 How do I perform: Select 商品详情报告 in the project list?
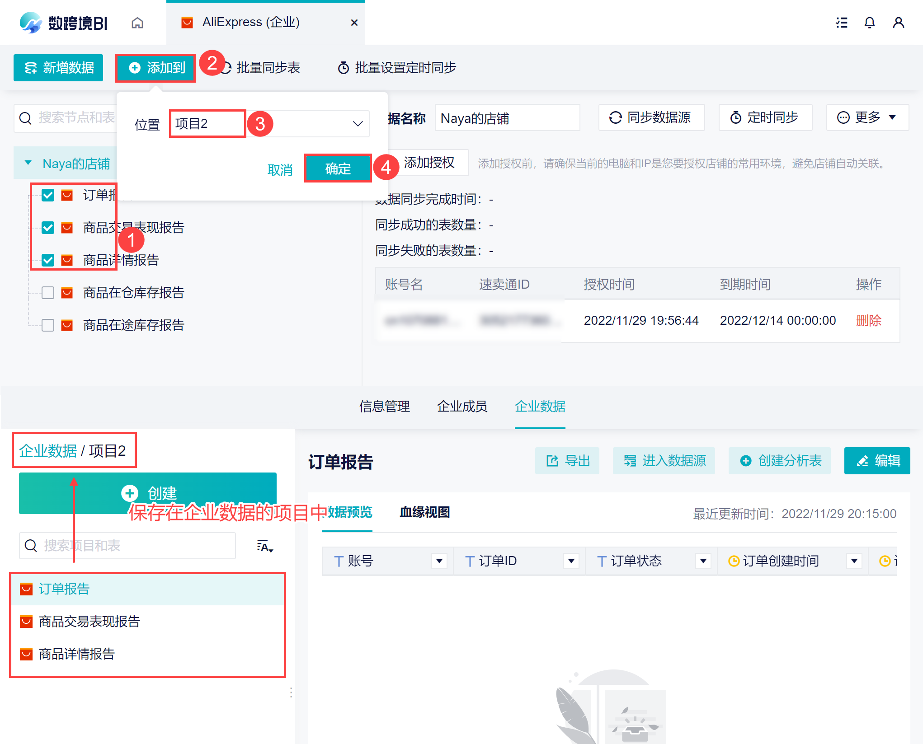pos(148,654)
